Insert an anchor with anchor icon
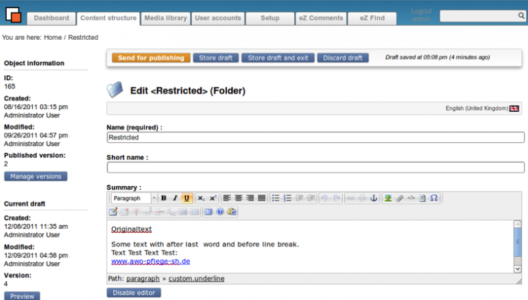The width and height of the screenshot is (528, 300). coord(374,198)
